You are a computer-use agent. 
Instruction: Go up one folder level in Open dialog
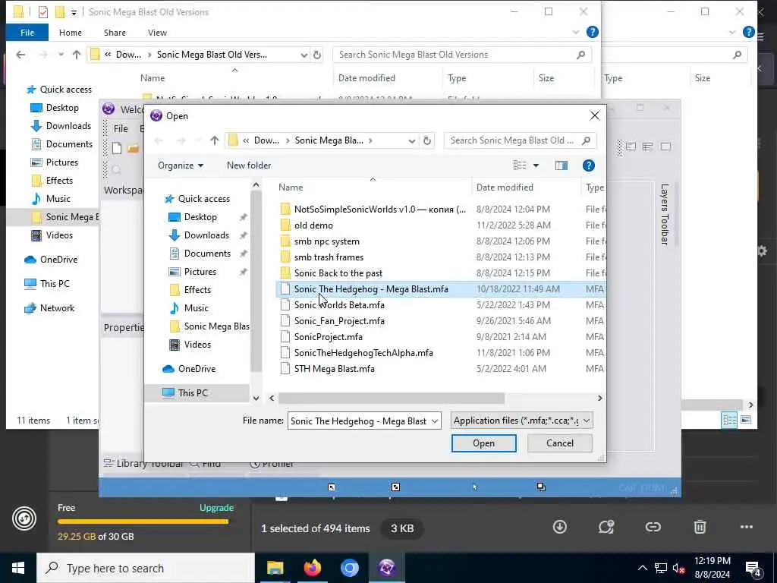click(215, 140)
